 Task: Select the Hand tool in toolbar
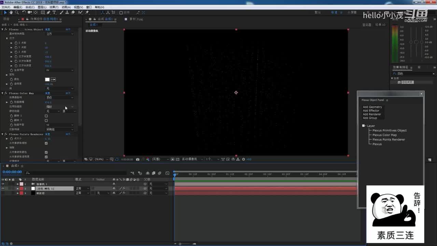click(x=11, y=13)
